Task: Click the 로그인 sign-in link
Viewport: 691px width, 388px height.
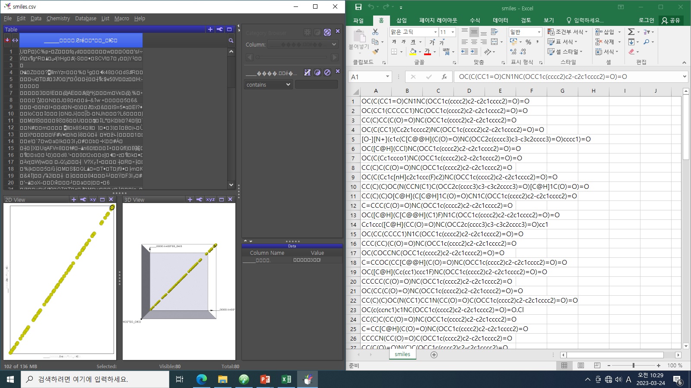Action: click(x=646, y=20)
